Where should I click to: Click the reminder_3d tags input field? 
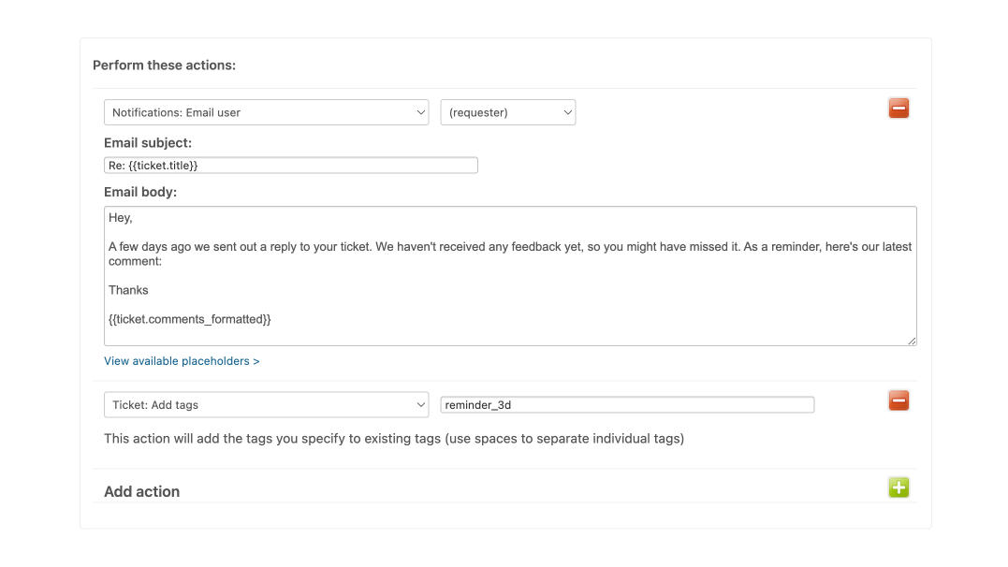click(x=627, y=405)
